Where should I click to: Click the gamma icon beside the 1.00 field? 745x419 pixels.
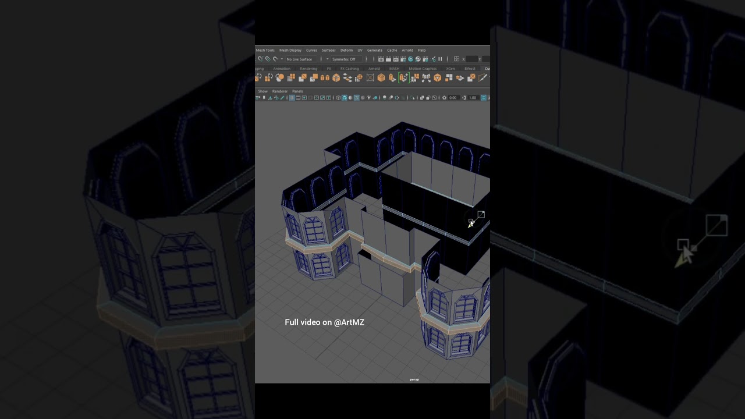tap(464, 98)
